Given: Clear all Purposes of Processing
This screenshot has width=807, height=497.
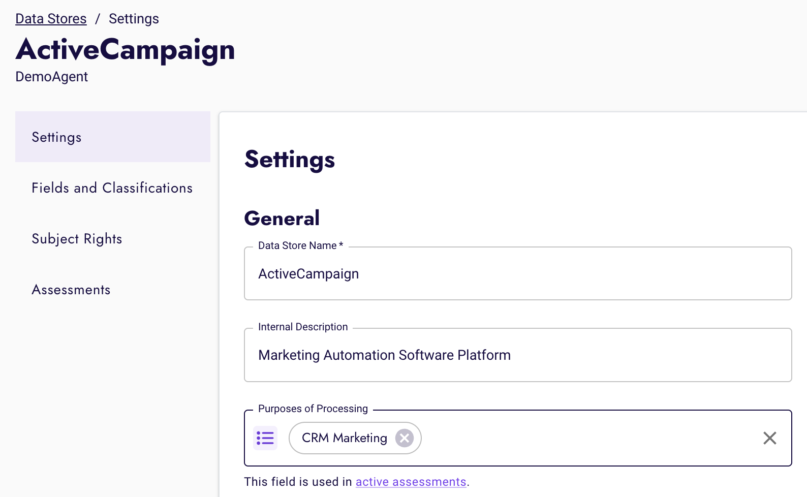Looking at the screenshot, I should coord(770,438).
